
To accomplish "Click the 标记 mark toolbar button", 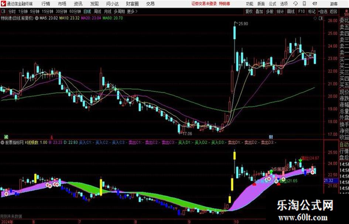I will (x=312, y=11).
